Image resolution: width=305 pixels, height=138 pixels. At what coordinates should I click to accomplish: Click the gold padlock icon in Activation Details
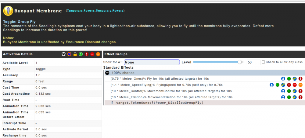point(75,54)
